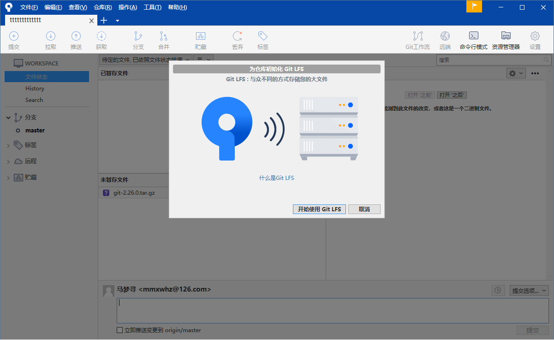Click the orange flag notification icon
This screenshot has height=340, width=554.
click(x=474, y=6)
